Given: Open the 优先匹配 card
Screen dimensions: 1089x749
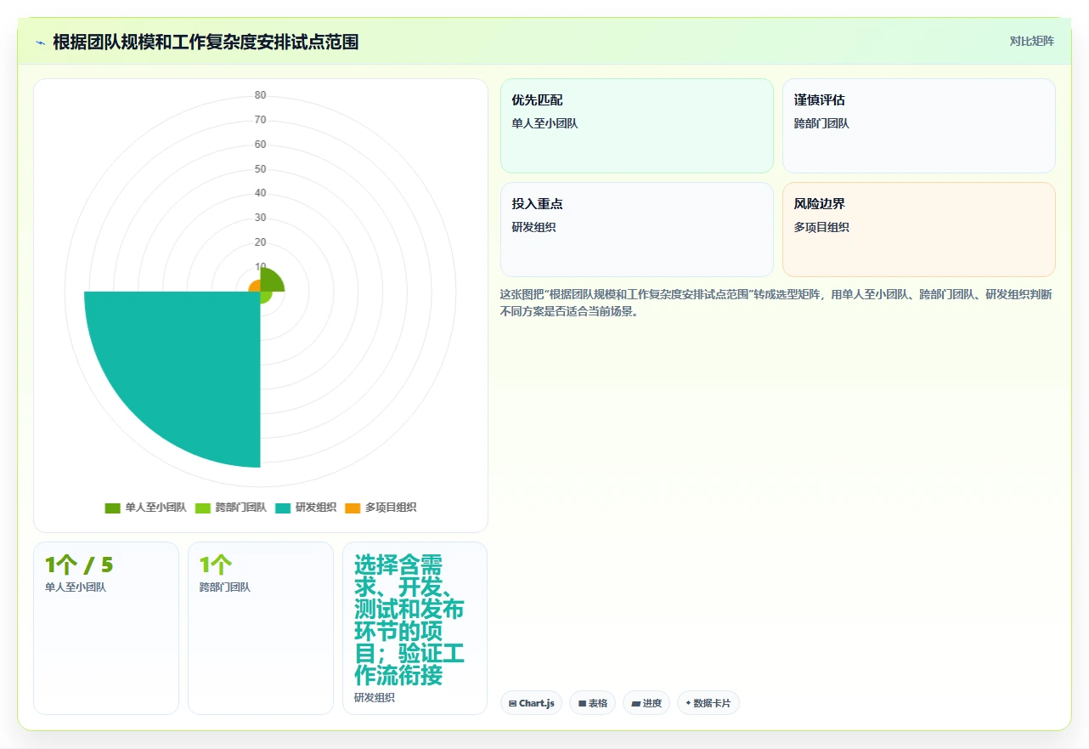Looking at the screenshot, I should coord(637,126).
